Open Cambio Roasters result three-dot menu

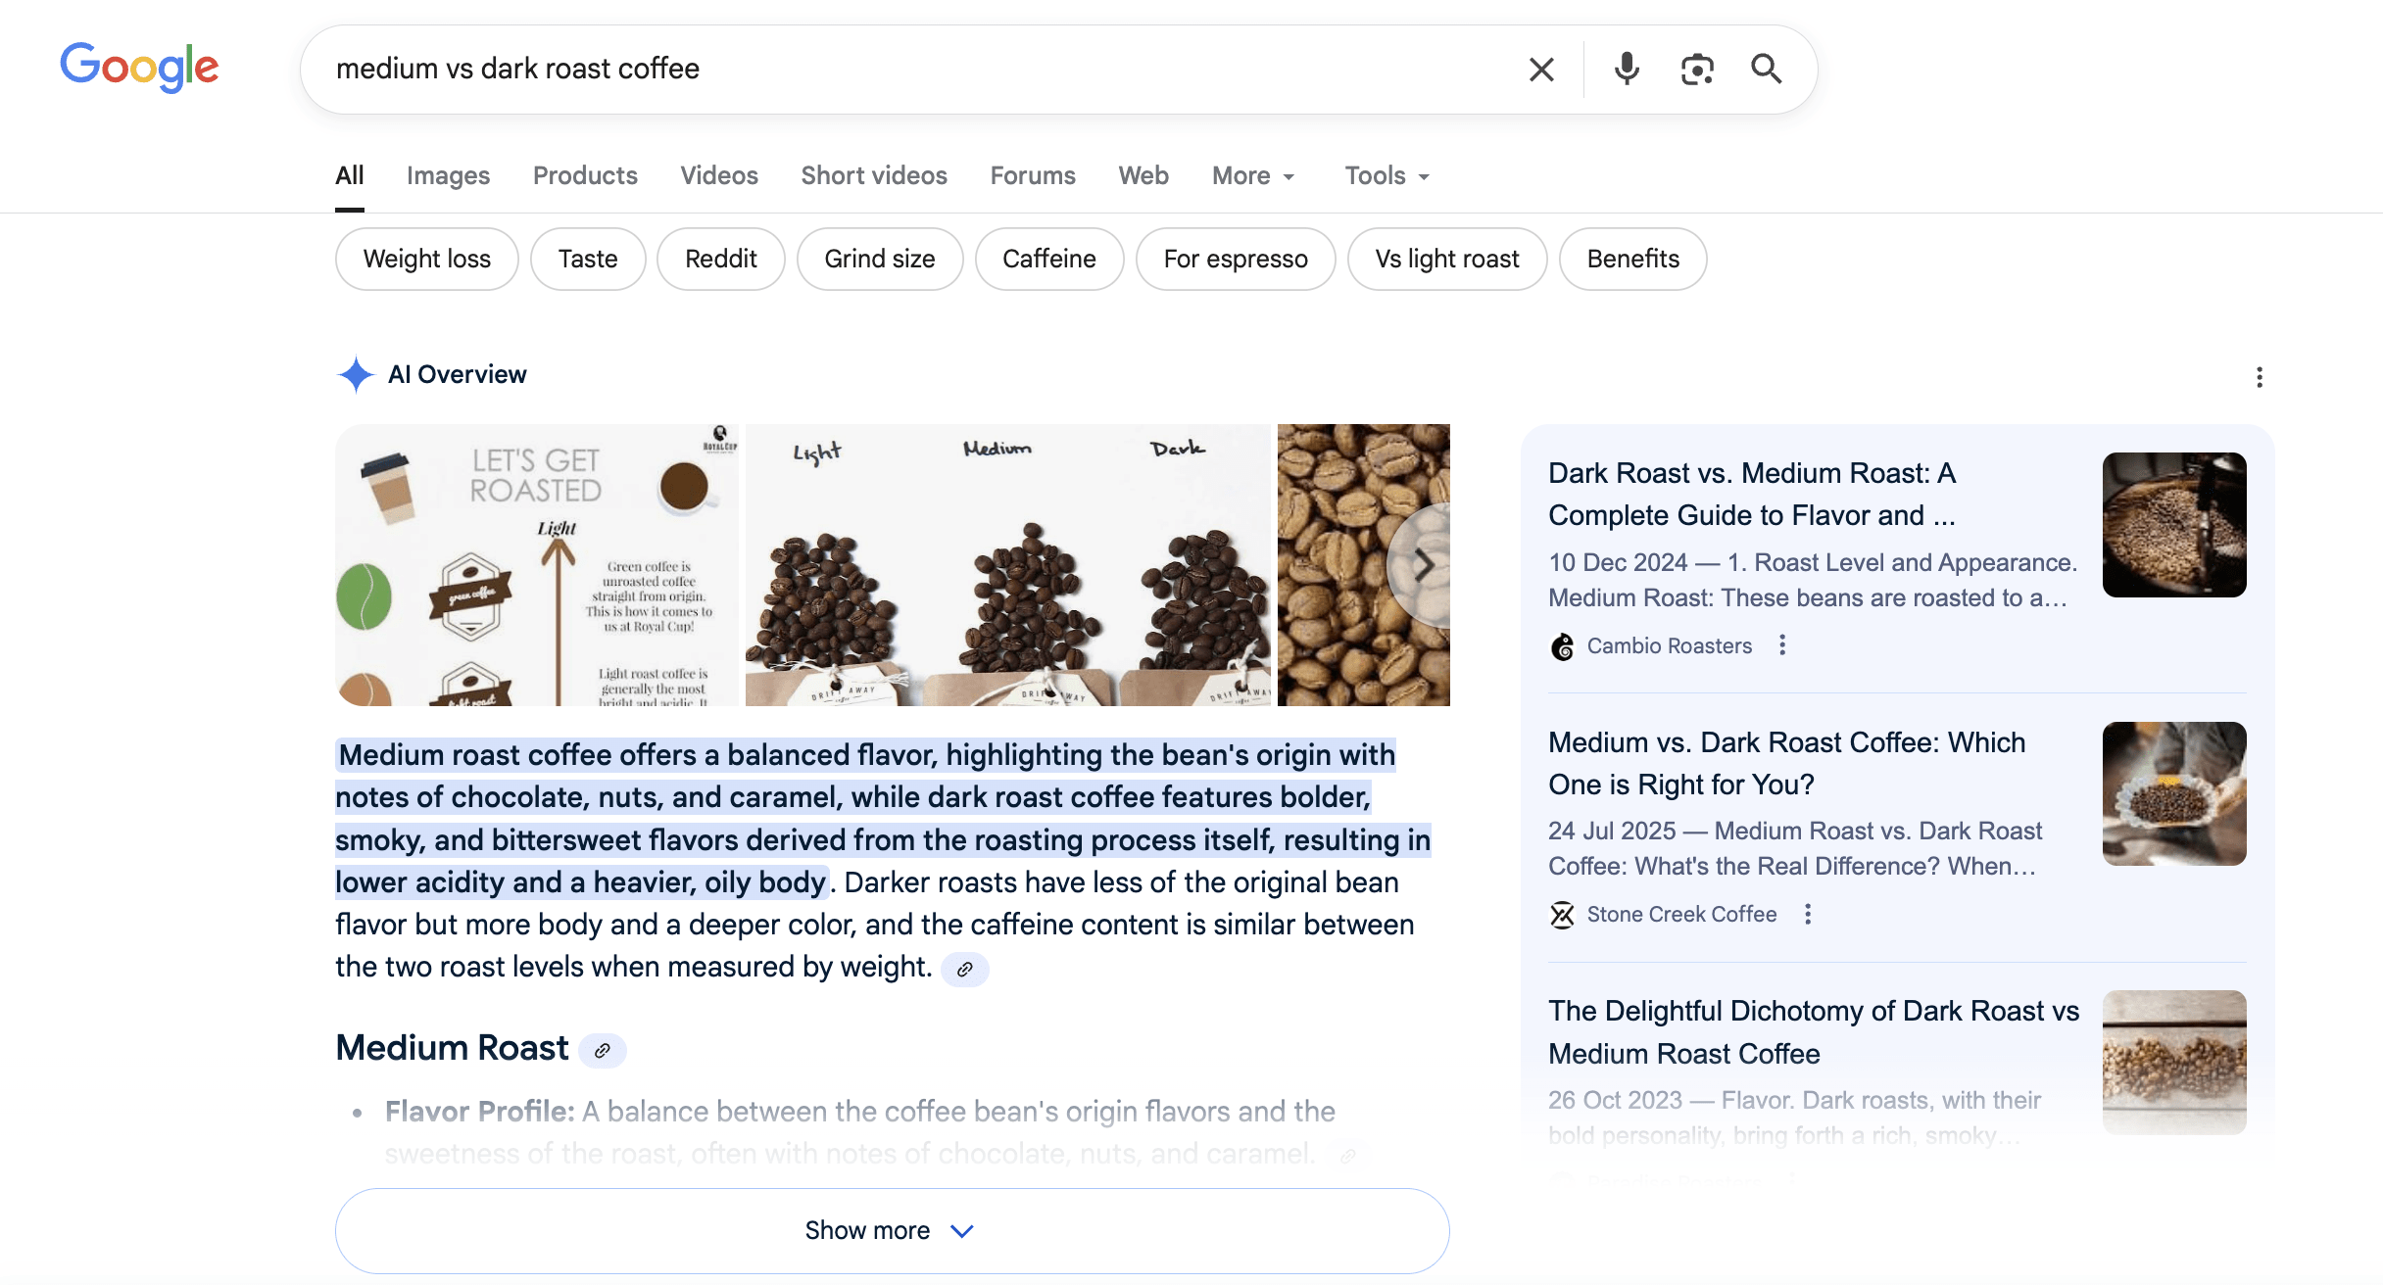click(x=1782, y=645)
